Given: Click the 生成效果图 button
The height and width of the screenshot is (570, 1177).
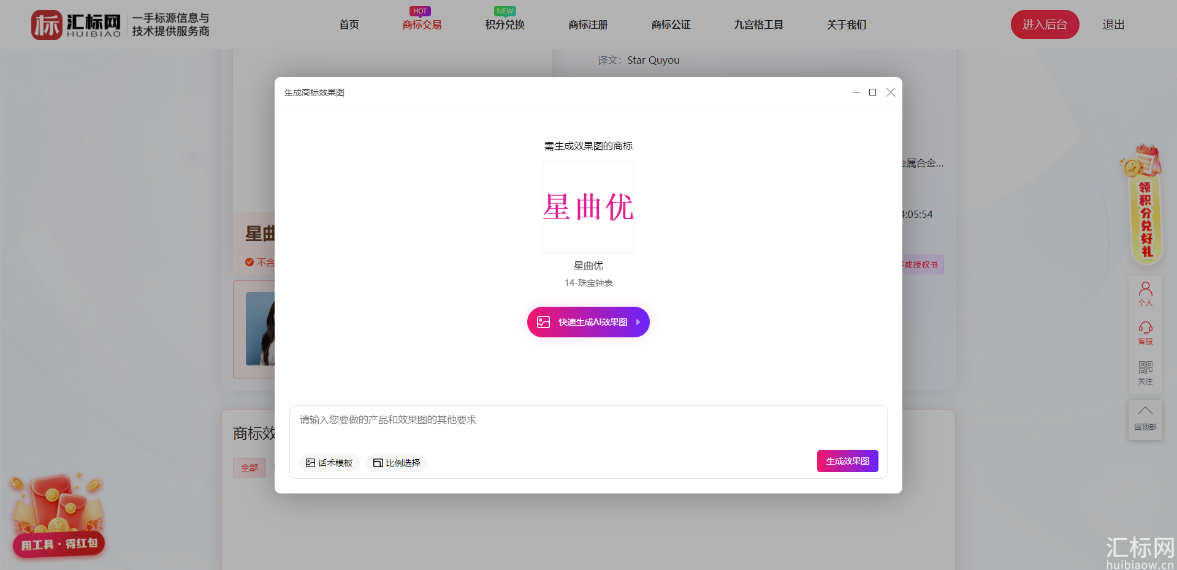Looking at the screenshot, I should [847, 461].
